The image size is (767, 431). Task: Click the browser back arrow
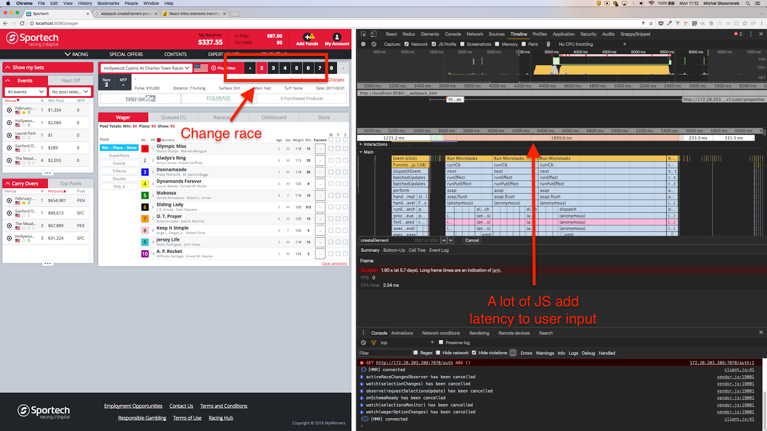[5, 23]
